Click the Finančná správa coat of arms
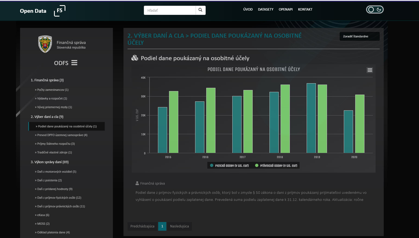 [x=45, y=44]
